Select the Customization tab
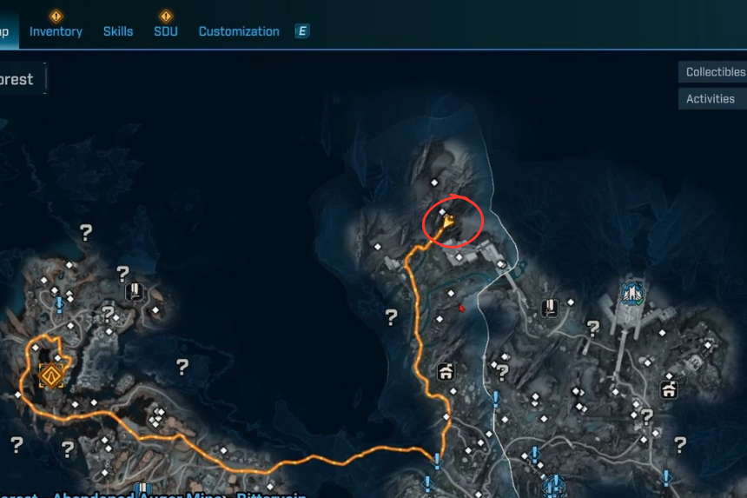This screenshot has width=747, height=498. pos(239,31)
